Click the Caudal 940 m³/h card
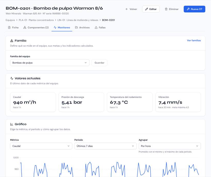 (33, 102)
